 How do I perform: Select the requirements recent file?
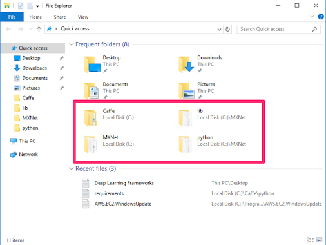coord(109,193)
